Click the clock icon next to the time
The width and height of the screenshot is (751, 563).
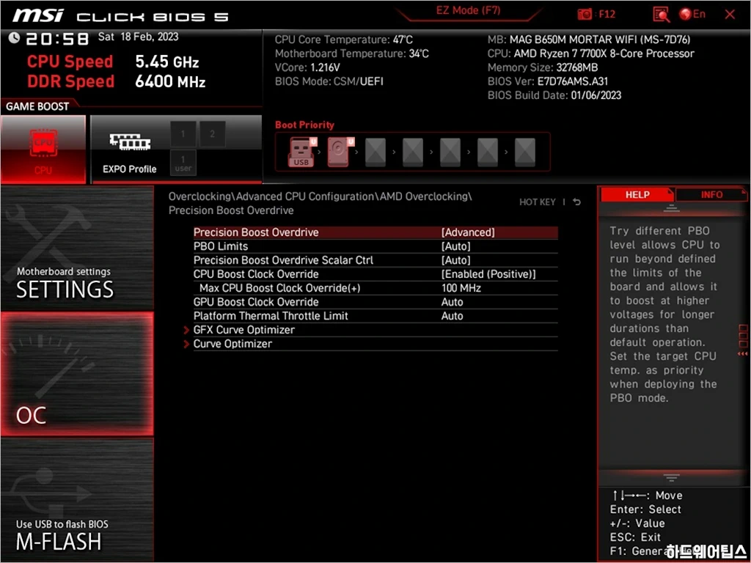point(14,38)
